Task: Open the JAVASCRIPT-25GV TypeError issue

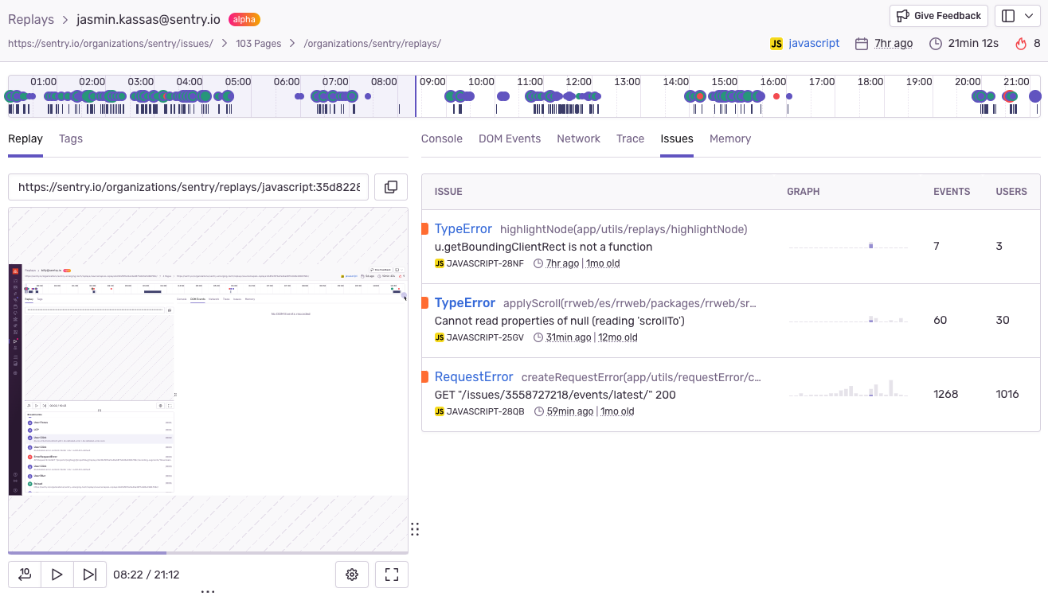Action: point(465,302)
